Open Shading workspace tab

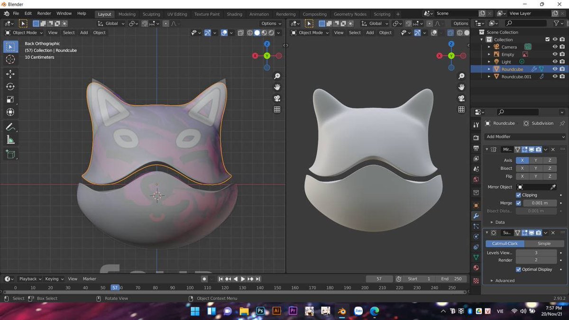(x=234, y=14)
